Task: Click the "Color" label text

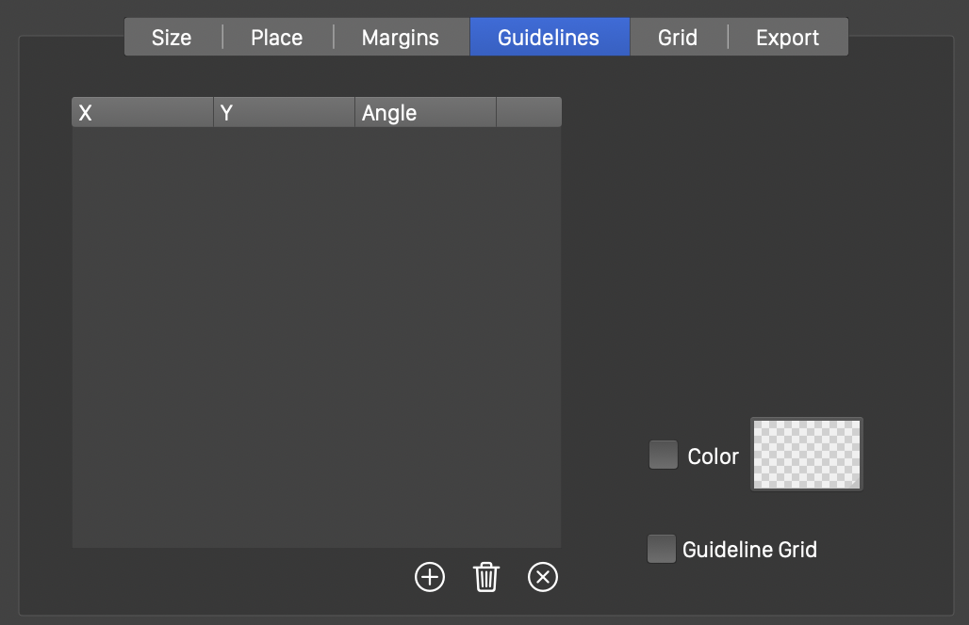Action: pos(714,457)
